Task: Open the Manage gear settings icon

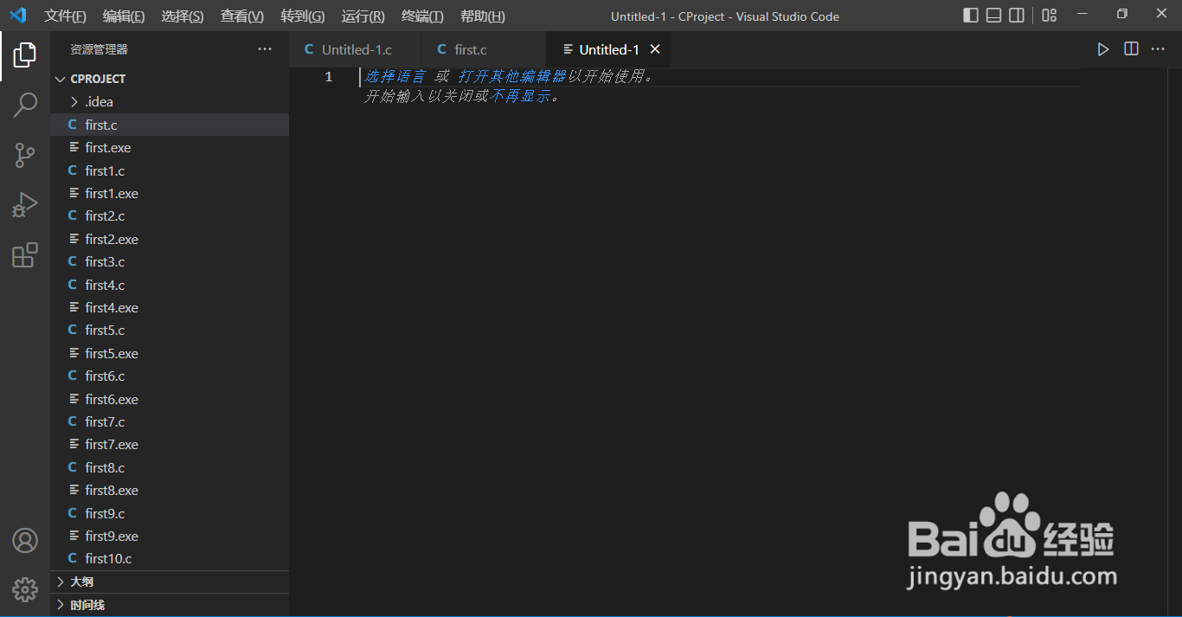Action: (x=25, y=590)
